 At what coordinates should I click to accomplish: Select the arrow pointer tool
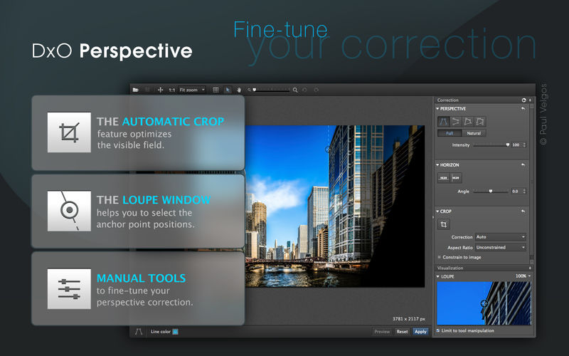tap(228, 90)
